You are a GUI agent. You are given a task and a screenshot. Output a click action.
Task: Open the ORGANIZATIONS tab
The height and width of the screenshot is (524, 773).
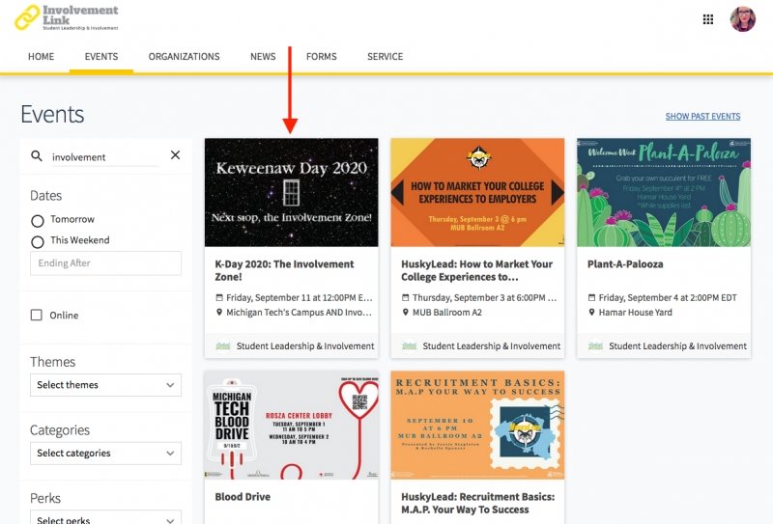coord(184,57)
